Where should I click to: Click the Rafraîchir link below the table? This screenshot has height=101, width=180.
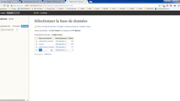[x=48, y=54]
